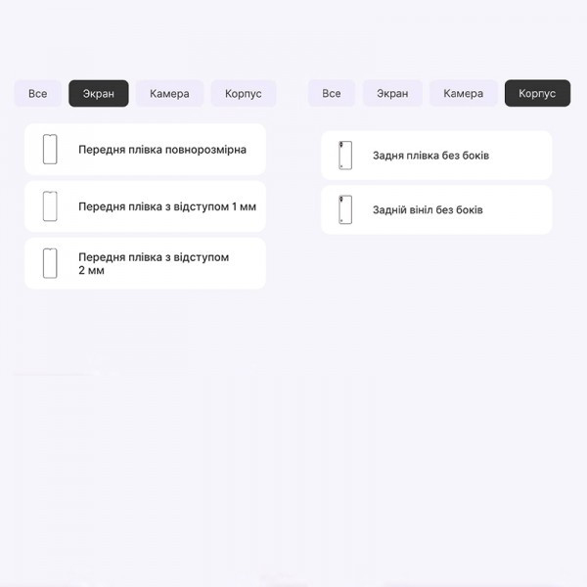Open Камера tab in the row with Корпус selected
This screenshot has width=587, height=587.
click(x=463, y=93)
